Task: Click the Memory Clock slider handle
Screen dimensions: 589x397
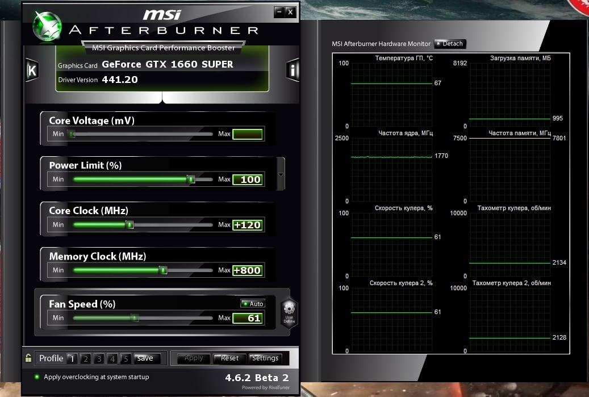Action: coord(164,270)
